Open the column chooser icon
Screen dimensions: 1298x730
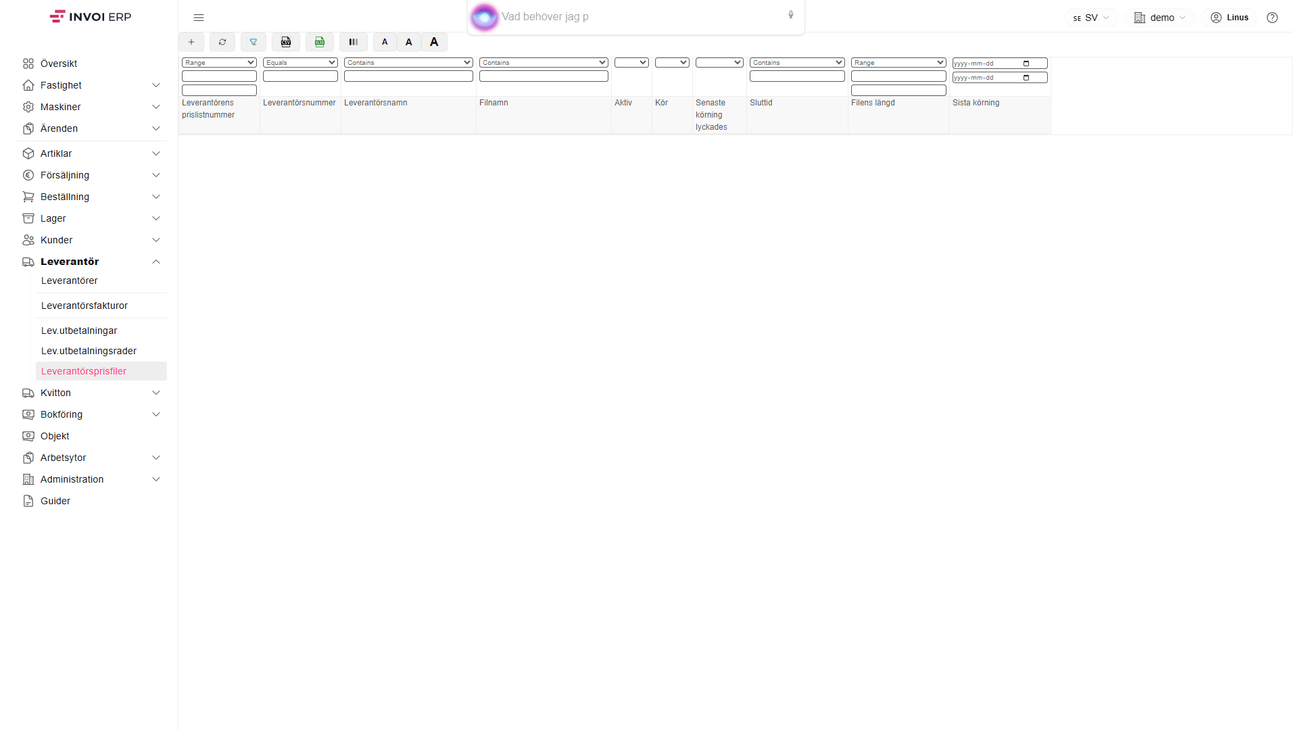354,42
